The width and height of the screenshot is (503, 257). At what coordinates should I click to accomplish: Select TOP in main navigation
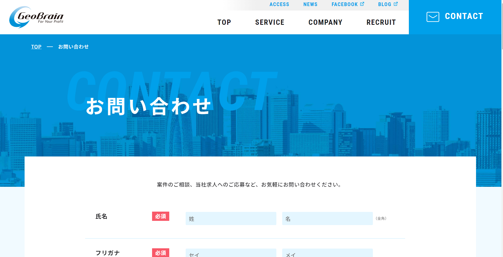[224, 22]
